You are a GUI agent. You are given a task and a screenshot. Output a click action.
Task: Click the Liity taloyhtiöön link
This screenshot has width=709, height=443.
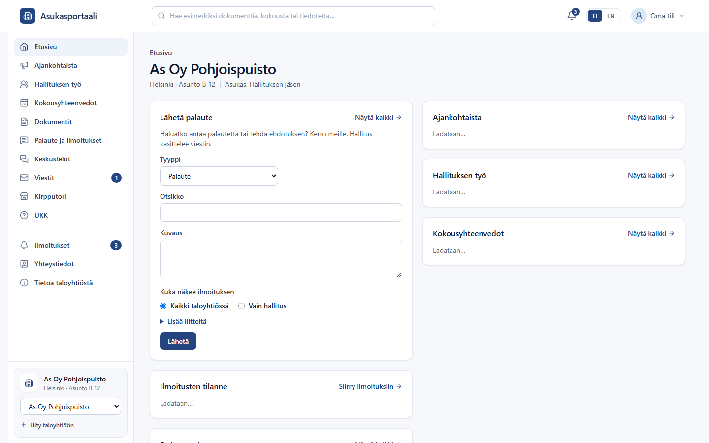click(47, 425)
